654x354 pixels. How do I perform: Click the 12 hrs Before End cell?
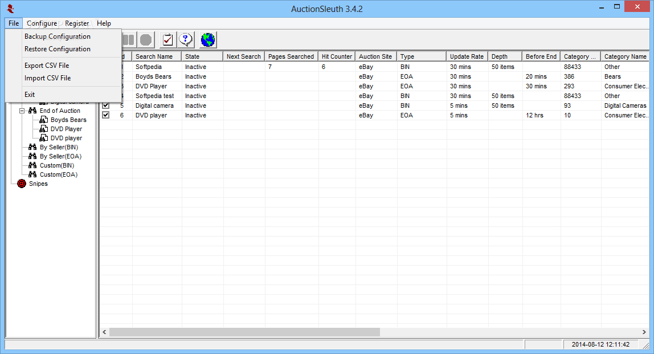click(x=534, y=115)
